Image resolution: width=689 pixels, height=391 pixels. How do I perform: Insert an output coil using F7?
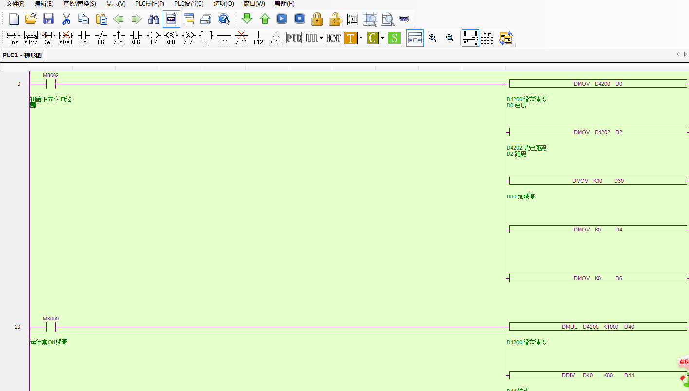tap(153, 37)
